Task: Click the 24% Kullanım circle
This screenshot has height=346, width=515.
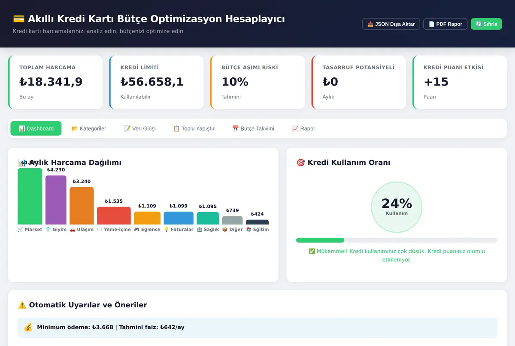Action: point(397,207)
